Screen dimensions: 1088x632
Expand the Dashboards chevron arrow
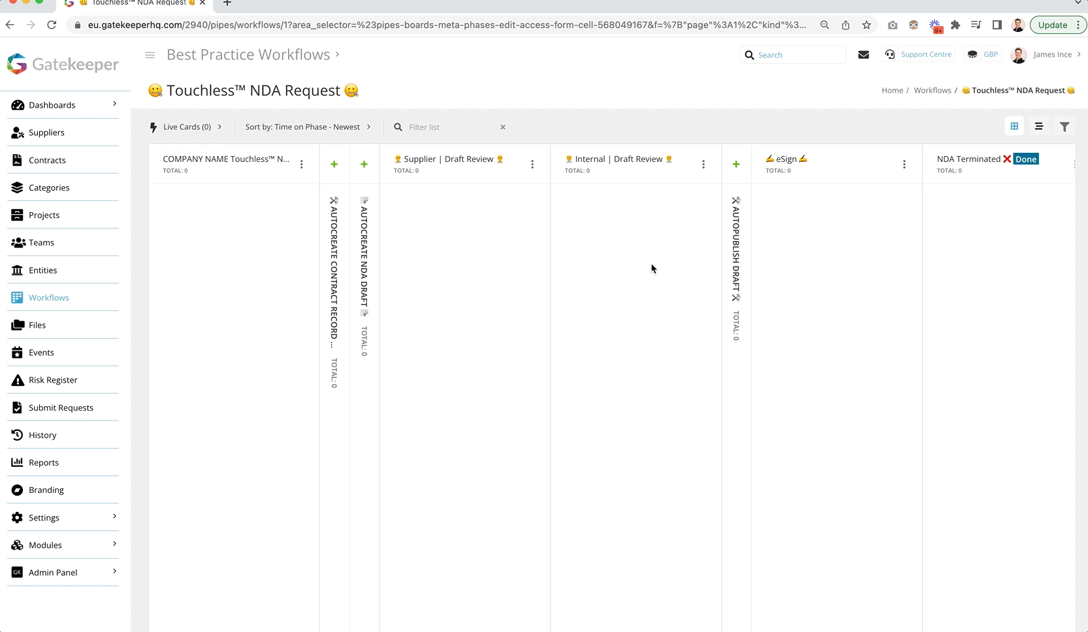[x=114, y=104]
